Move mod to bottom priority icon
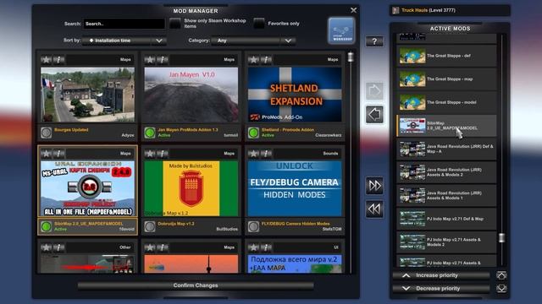 (501, 288)
